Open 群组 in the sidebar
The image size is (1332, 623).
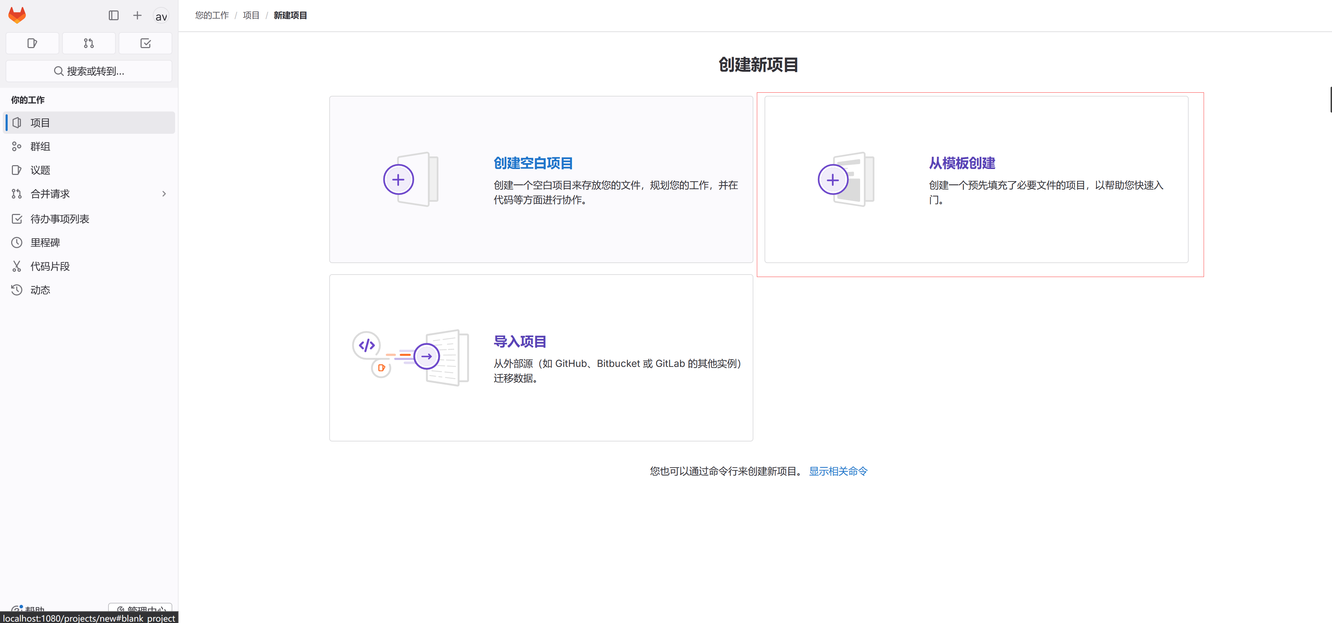(x=40, y=147)
